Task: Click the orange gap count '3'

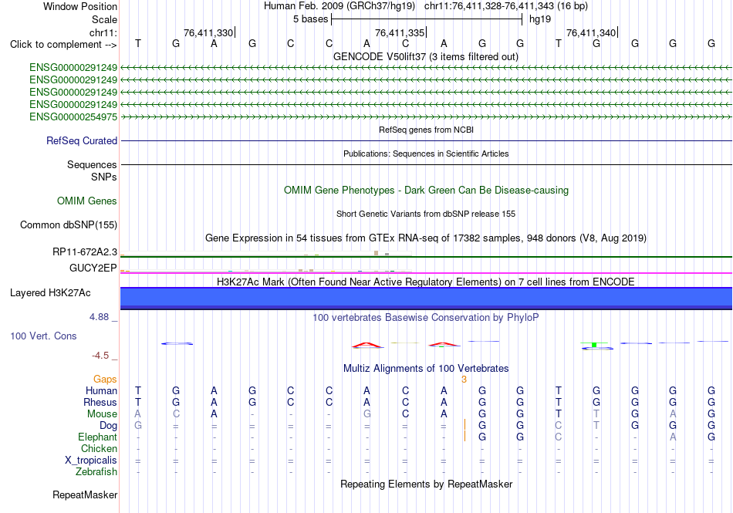Action: click(x=464, y=380)
